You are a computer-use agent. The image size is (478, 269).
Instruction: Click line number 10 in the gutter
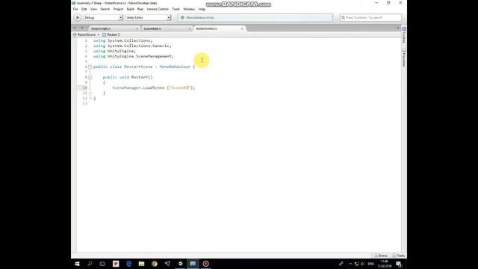tap(84, 88)
